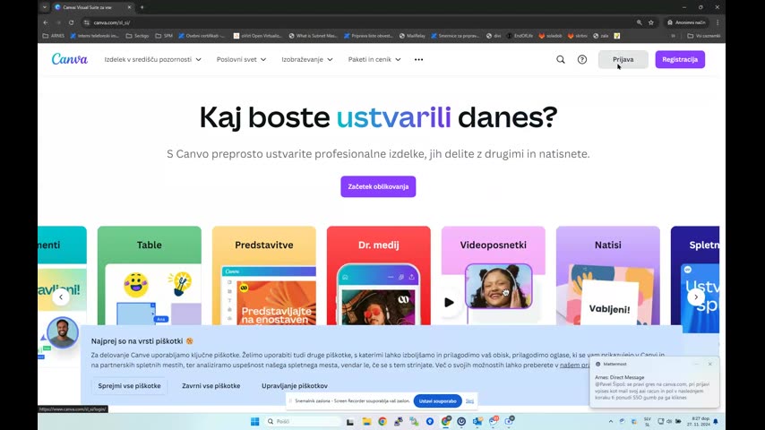Open Outlook from the taskbar

(x=477, y=421)
